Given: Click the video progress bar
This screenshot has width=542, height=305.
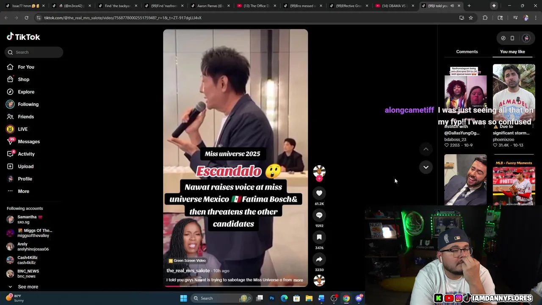Looking at the screenshot, I should 235,286.
